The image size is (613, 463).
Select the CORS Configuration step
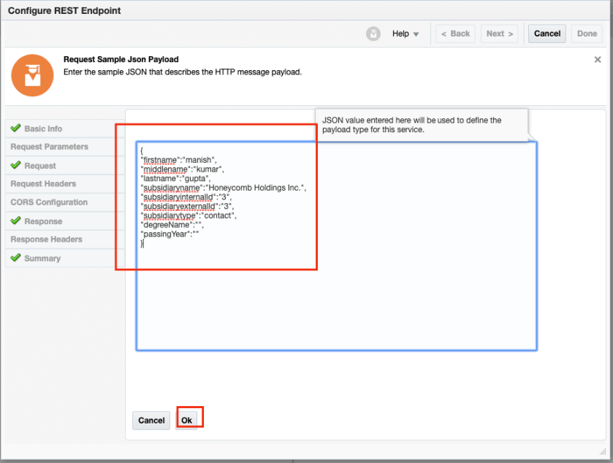click(x=49, y=202)
